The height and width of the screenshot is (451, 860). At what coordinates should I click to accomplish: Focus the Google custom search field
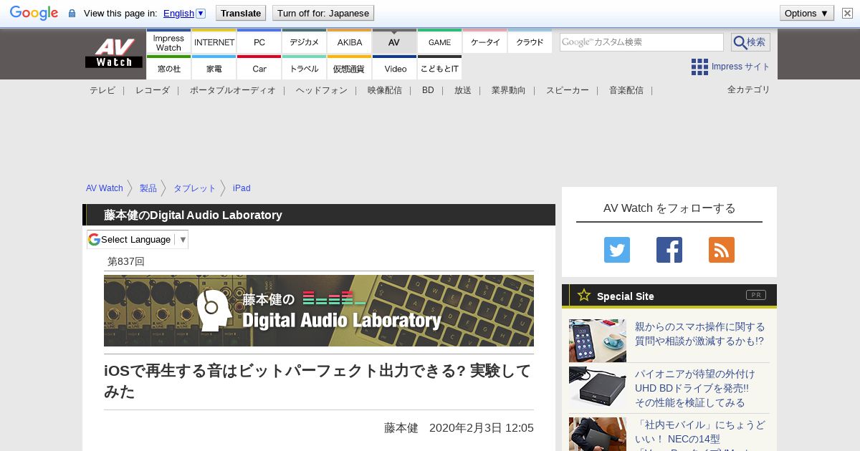click(x=642, y=42)
